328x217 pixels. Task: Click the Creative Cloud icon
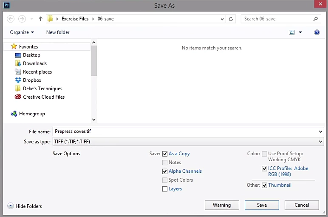pos(18,97)
